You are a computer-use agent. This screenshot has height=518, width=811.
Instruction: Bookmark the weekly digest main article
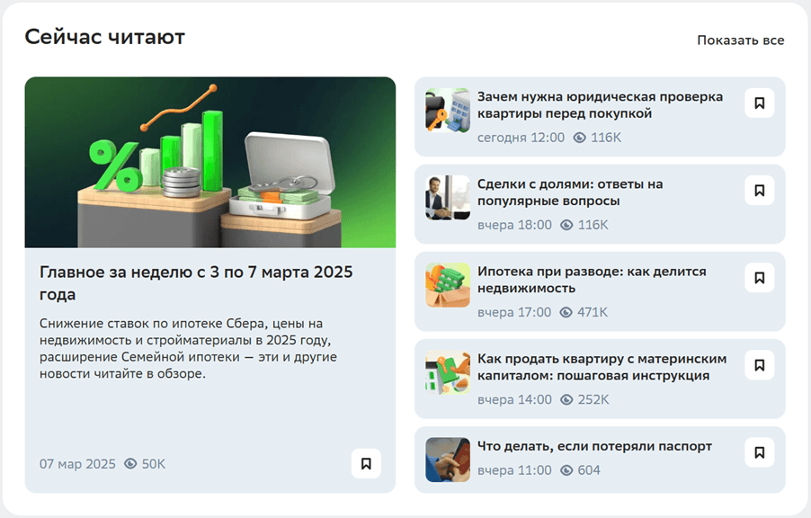[366, 464]
